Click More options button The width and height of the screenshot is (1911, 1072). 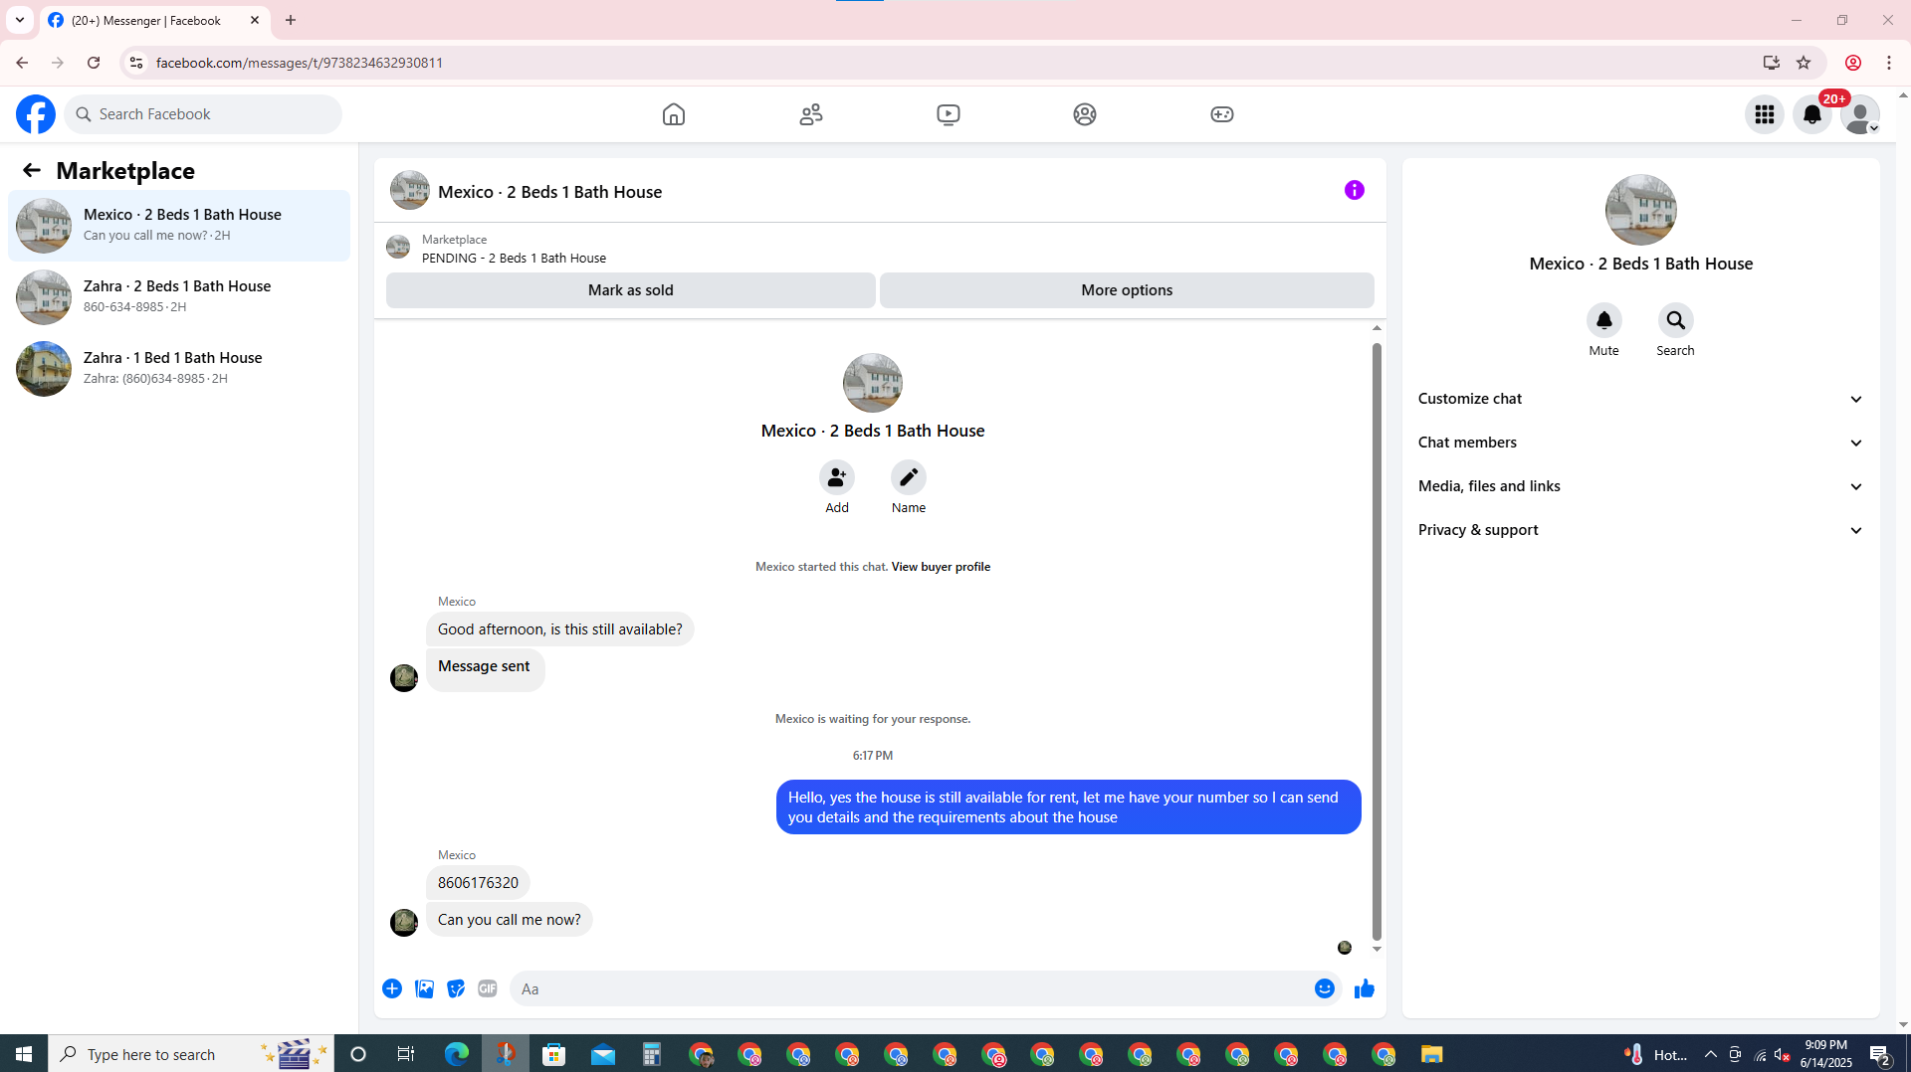coord(1127,290)
